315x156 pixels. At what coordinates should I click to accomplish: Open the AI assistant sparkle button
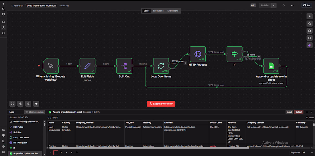click(x=310, y=45)
